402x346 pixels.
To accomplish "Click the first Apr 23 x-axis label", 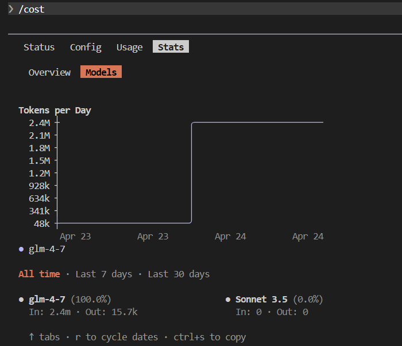I will pos(75,236).
